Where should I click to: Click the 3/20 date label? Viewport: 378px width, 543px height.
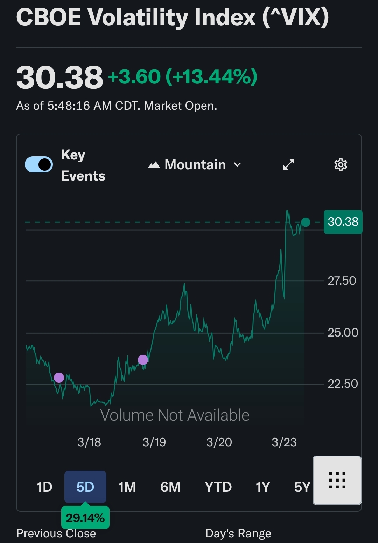pyautogui.click(x=219, y=442)
